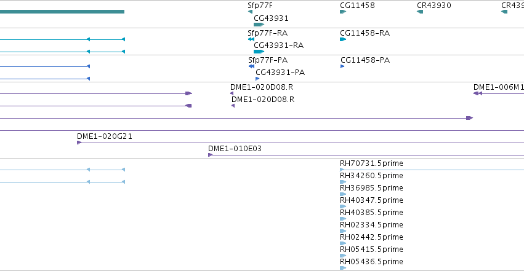This screenshot has width=524, height=271.
Task: Select the CG11458-RA transcript arrow glyph
Action: point(343,39)
